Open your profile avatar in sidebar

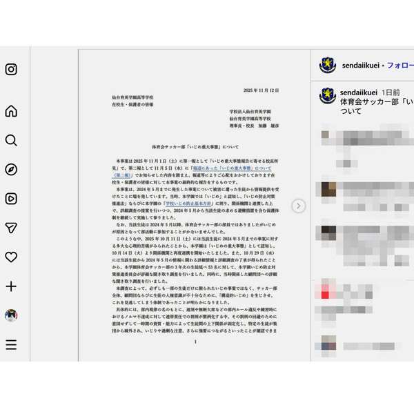pyautogui.click(x=11, y=315)
